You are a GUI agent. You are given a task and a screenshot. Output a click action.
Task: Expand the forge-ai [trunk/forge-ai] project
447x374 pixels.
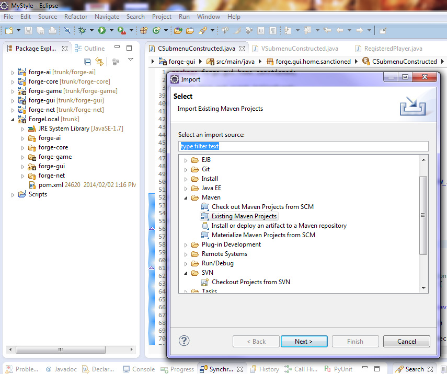point(13,73)
